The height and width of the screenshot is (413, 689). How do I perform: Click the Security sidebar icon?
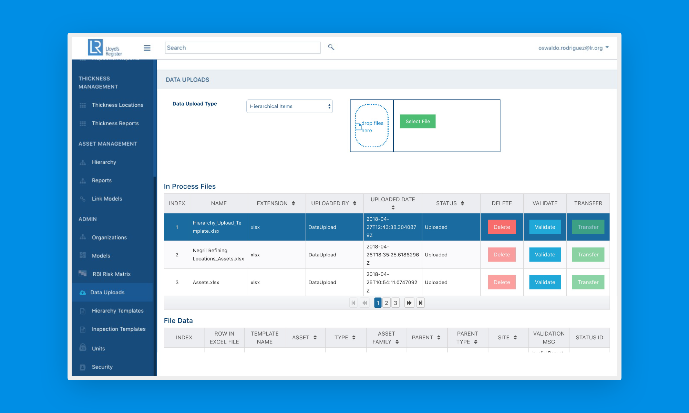83,367
